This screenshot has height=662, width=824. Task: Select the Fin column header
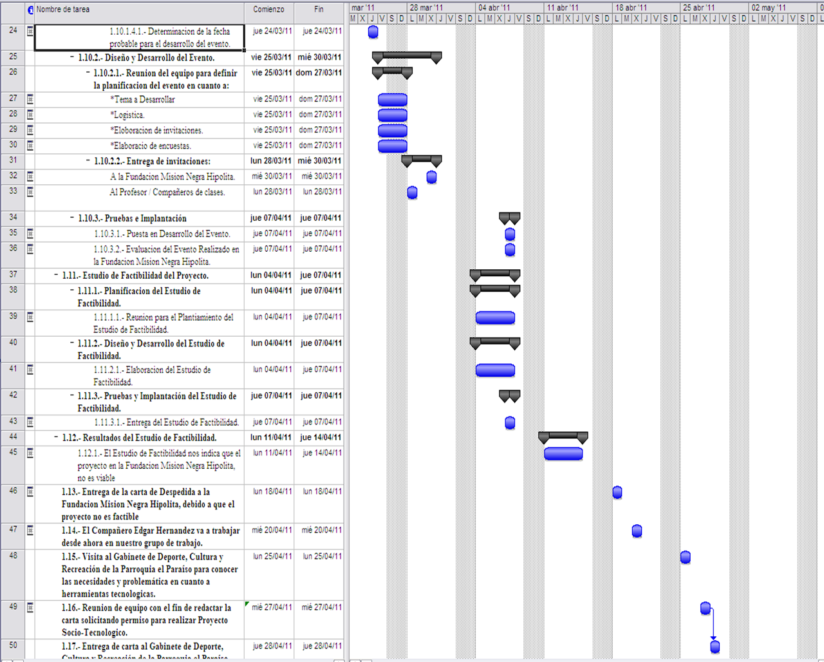pyautogui.click(x=319, y=13)
